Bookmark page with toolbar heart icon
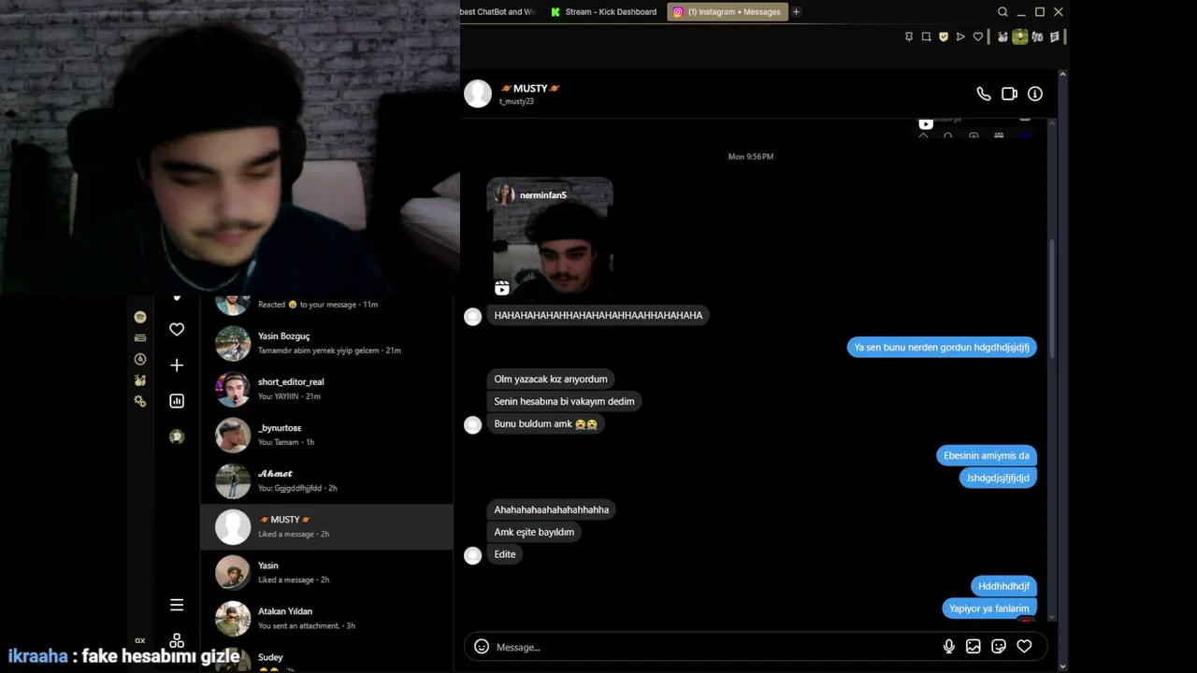 click(x=978, y=36)
